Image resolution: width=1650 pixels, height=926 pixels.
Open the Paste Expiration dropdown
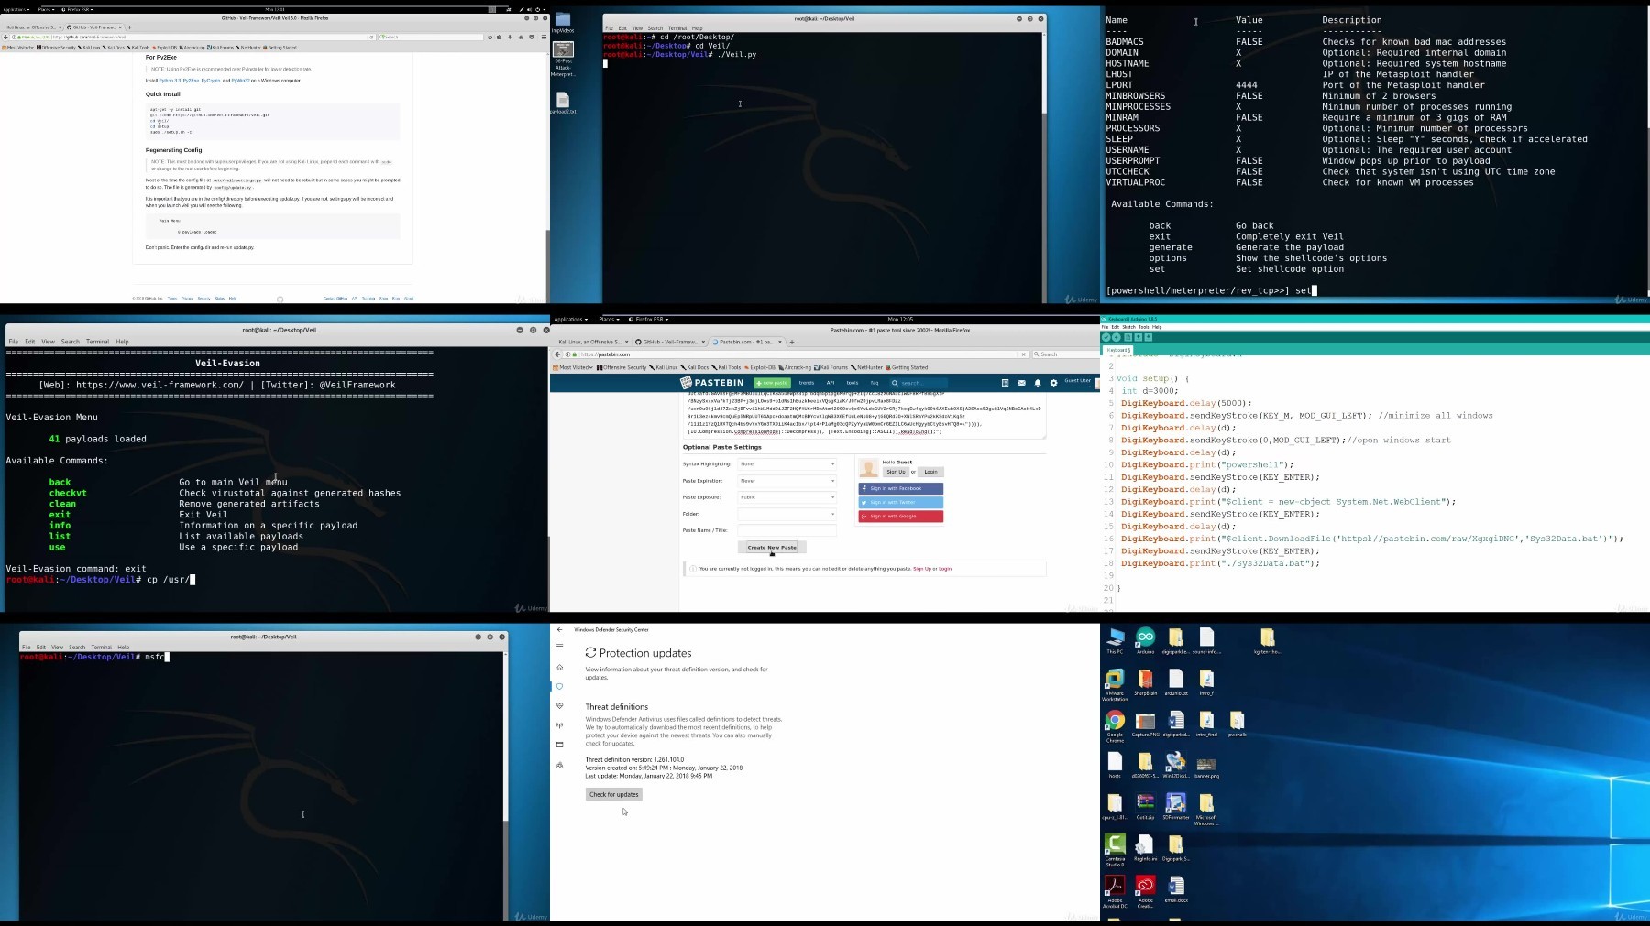(x=787, y=481)
